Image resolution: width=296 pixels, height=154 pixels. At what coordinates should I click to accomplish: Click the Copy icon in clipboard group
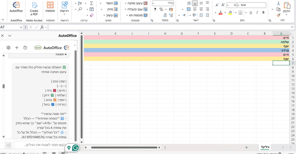[278, 9]
